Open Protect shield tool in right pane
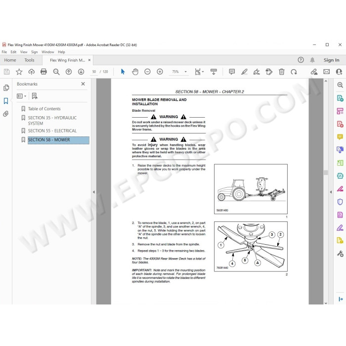Screen dimensions: 346x346 coord(340,202)
